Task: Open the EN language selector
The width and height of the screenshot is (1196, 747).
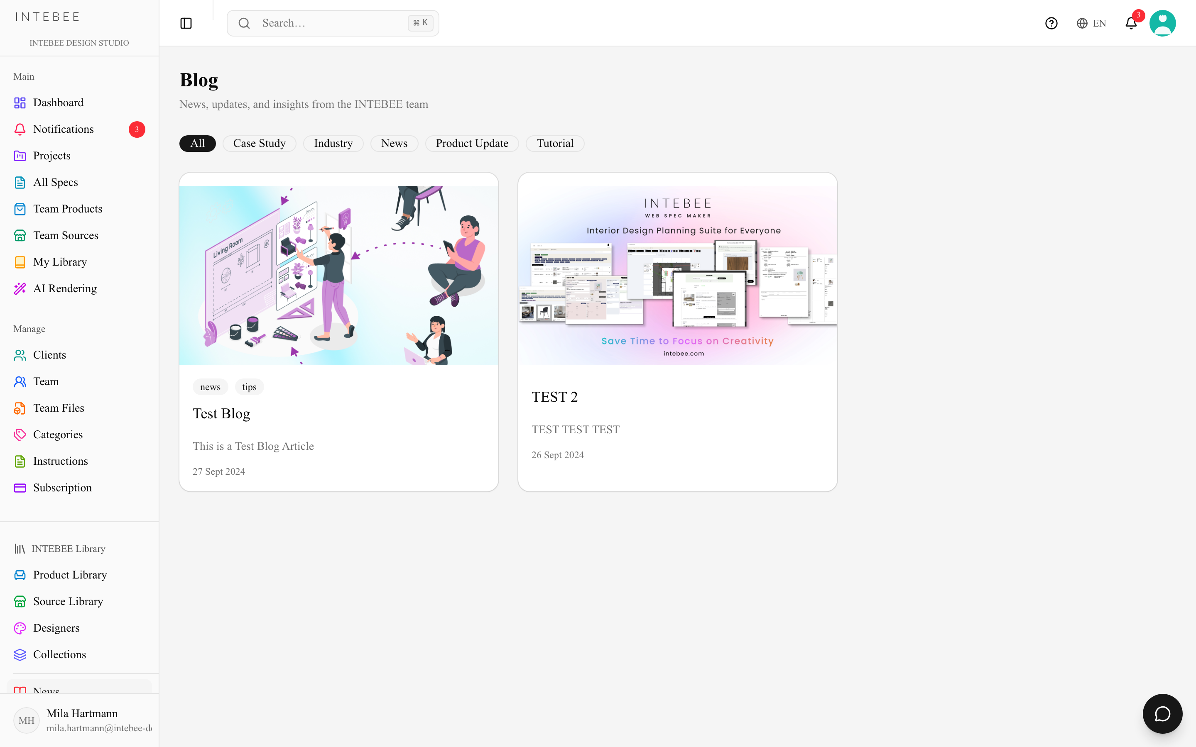Action: tap(1091, 23)
